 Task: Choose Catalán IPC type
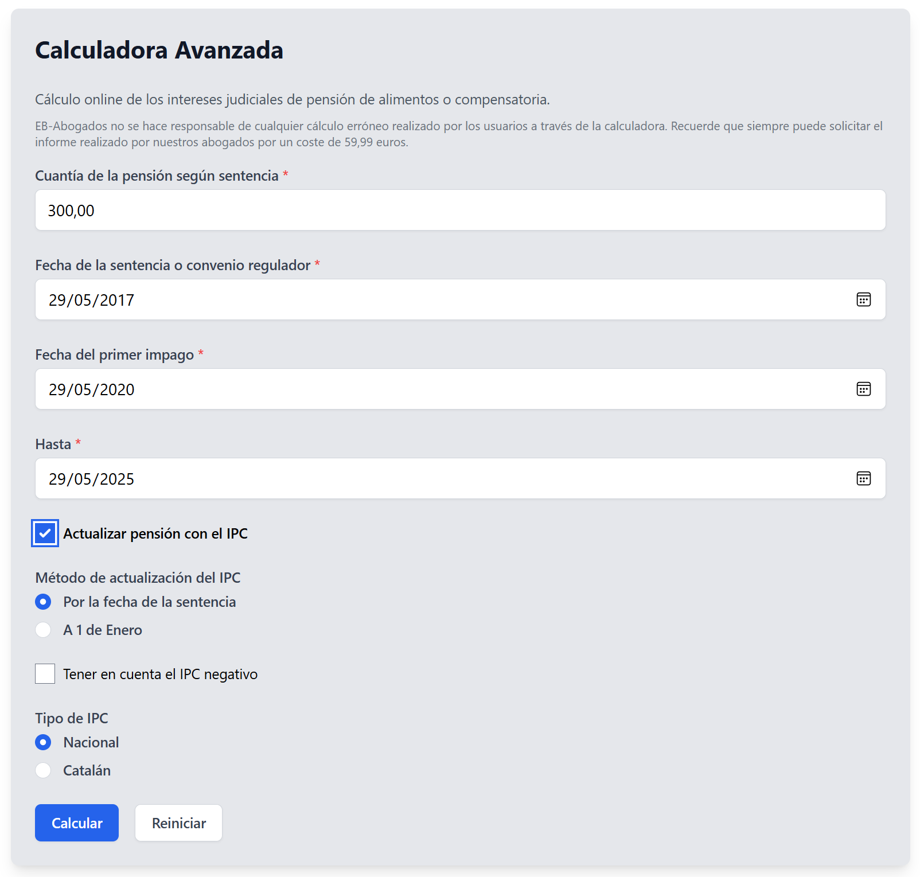pos(43,770)
